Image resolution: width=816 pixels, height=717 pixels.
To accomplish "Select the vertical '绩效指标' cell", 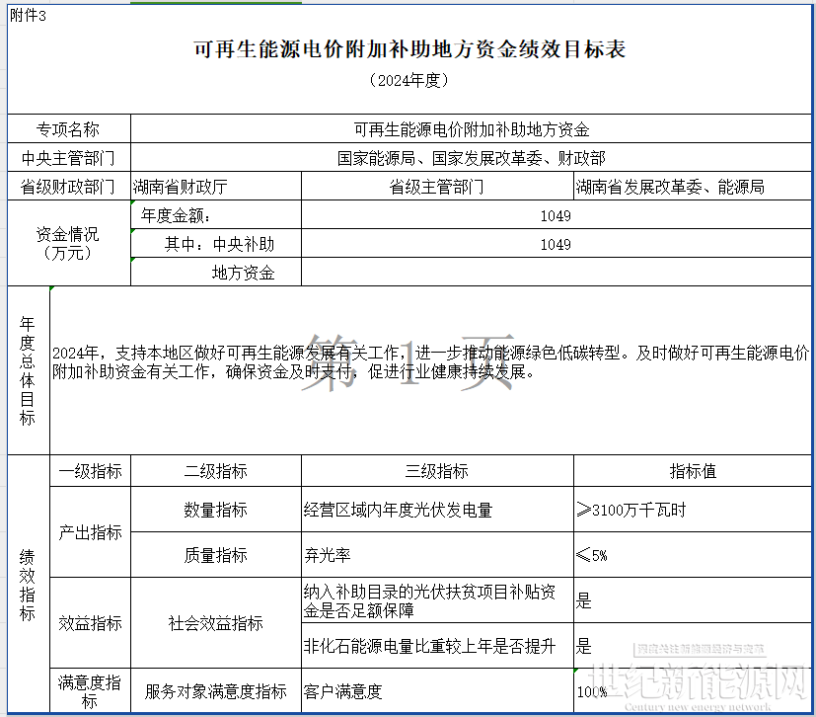I will (x=28, y=584).
